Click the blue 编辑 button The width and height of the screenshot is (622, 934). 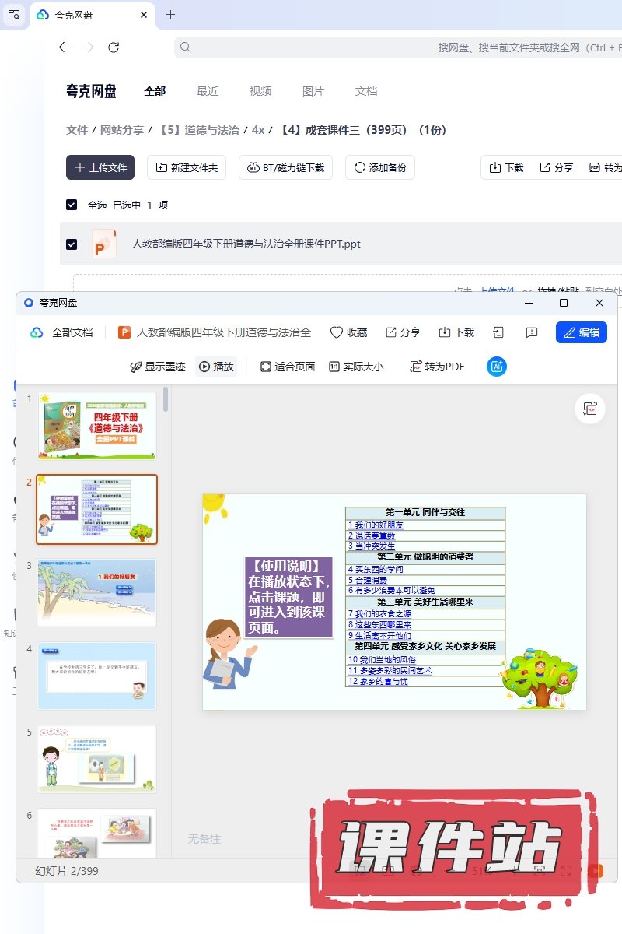(581, 332)
